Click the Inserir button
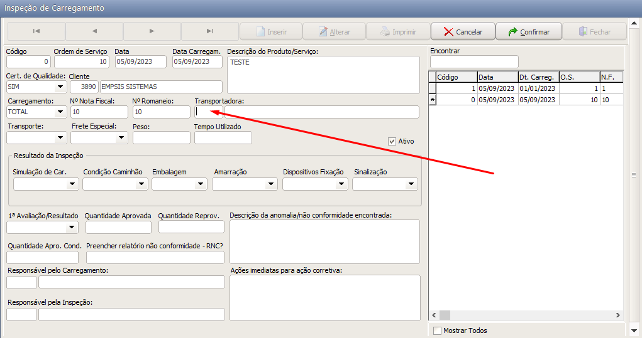Screen dimensions: 642x338 coord(271,32)
